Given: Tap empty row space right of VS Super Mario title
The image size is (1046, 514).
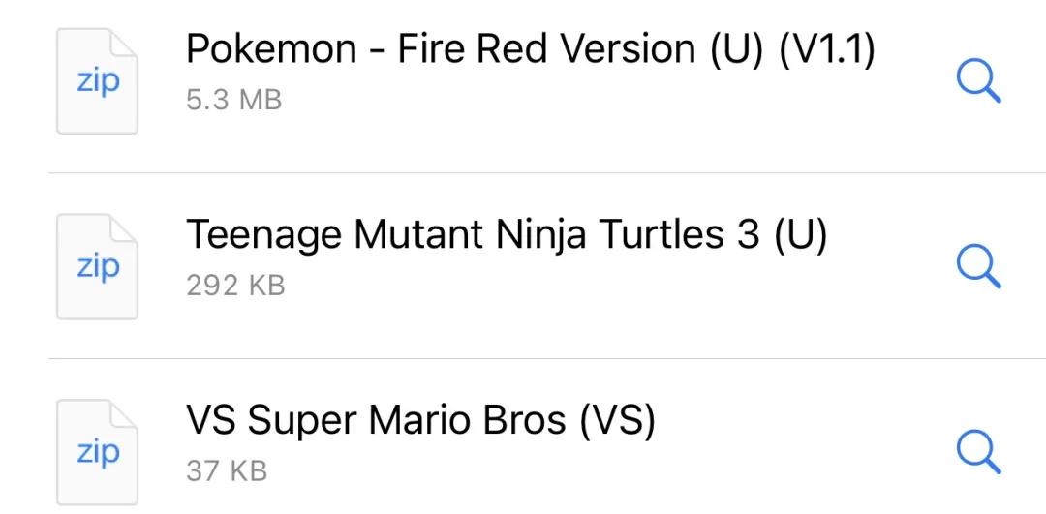Looking at the screenshot, I should (801, 421).
